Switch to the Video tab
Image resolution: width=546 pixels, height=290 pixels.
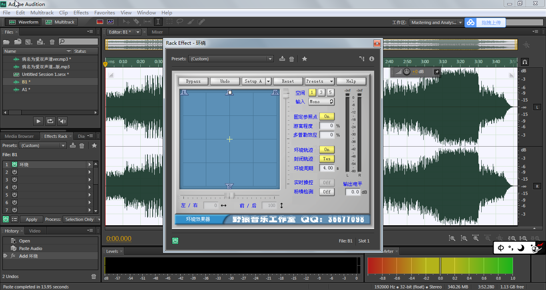point(35,231)
